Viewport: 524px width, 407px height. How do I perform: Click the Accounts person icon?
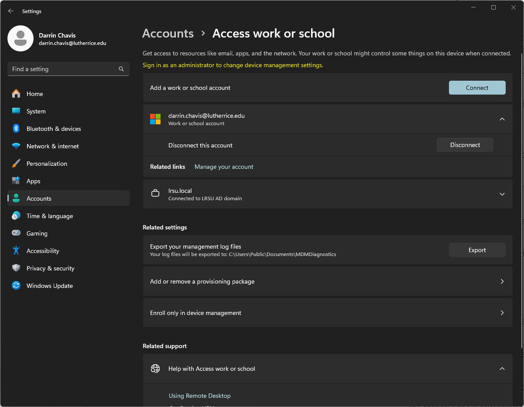tap(16, 198)
